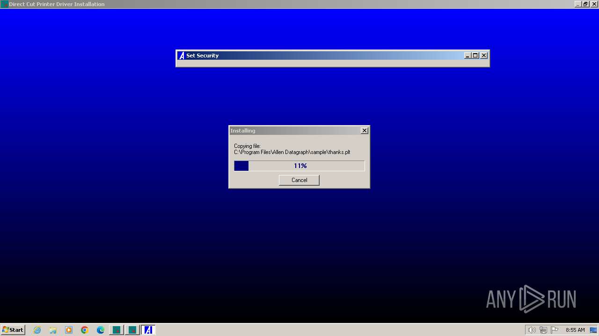Open the Action Center flag icon
Screen dimensions: 599x336
[x=555, y=330]
